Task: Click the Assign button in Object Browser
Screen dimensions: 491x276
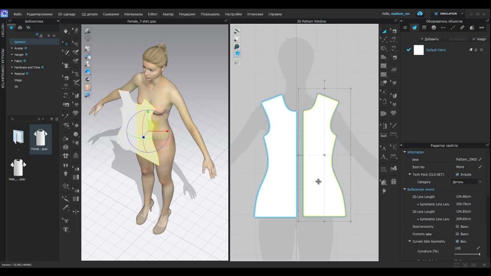Action: 479,39
